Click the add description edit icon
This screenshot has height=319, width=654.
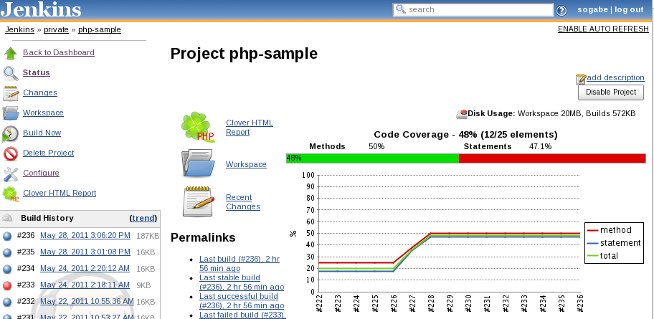coord(581,79)
